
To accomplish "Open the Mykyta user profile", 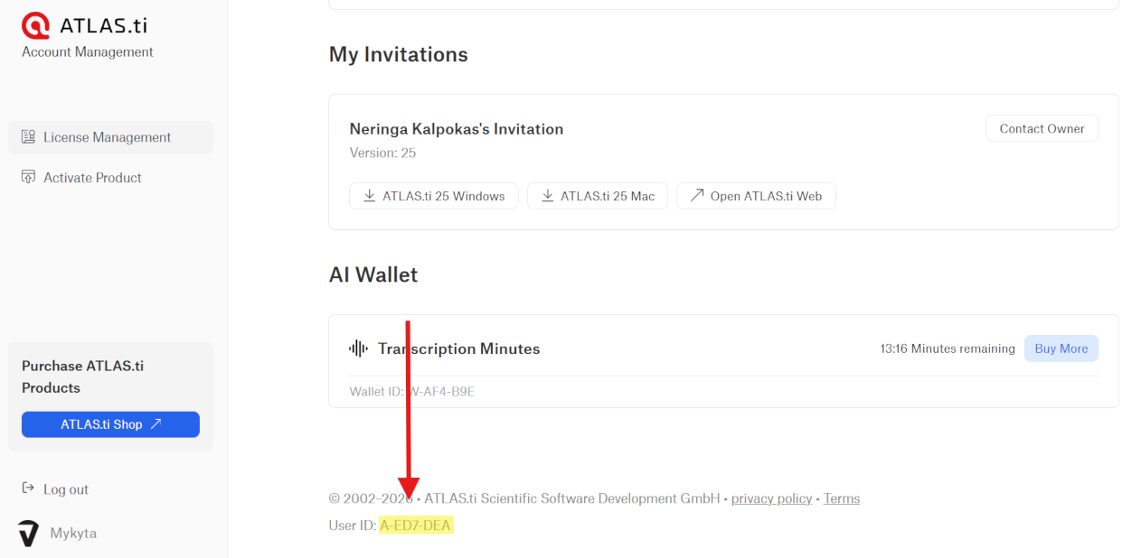I will (58, 534).
